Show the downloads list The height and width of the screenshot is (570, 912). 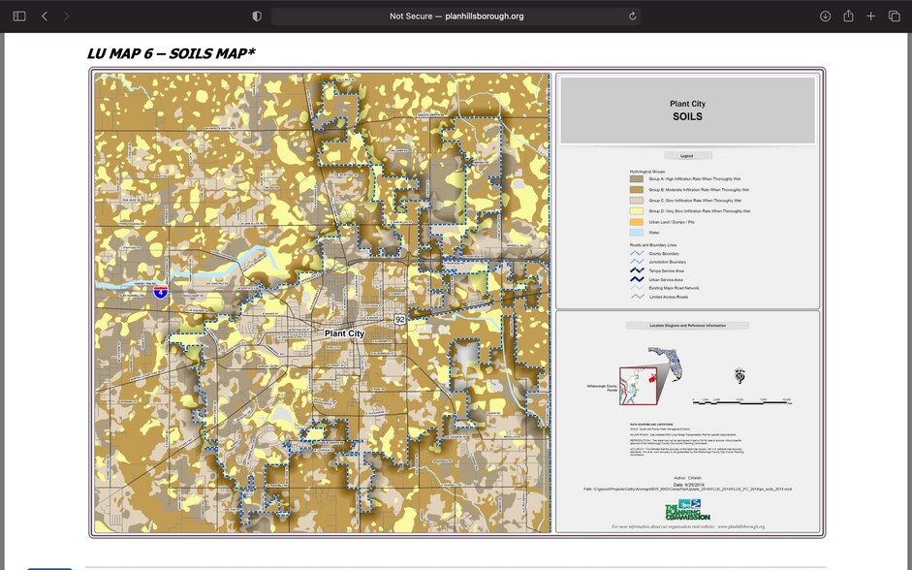coord(825,16)
